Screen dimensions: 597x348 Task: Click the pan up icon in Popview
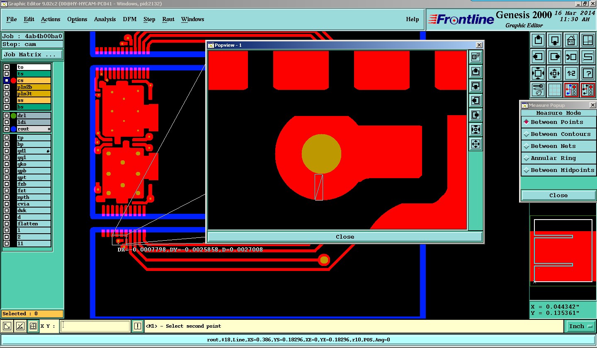(476, 72)
